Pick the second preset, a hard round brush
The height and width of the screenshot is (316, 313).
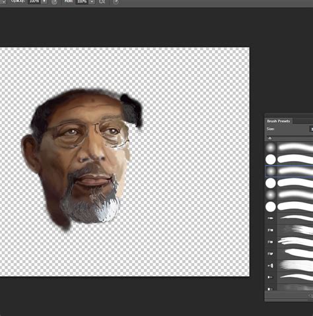[289, 160]
